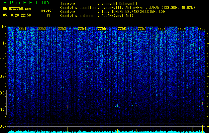Click the 2258 time marker
Viewport: 209px width, 133px height.
pyautogui.click(x=161, y=29)
